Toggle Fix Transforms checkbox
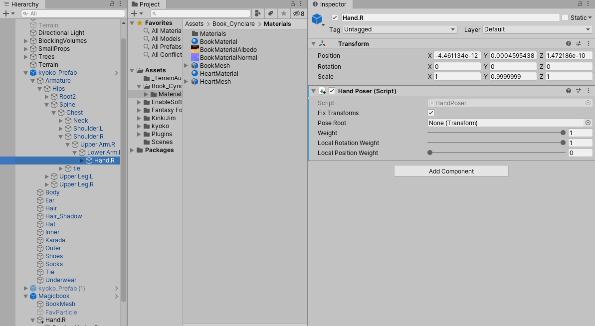The image size is (595, 326). pos(431,113)
